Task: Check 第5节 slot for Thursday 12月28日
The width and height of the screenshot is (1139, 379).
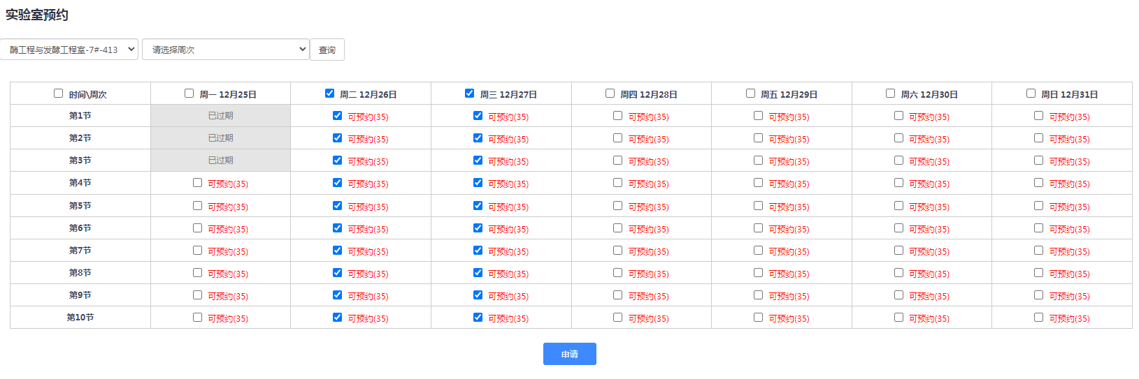Action: click(x=618, y=206)
